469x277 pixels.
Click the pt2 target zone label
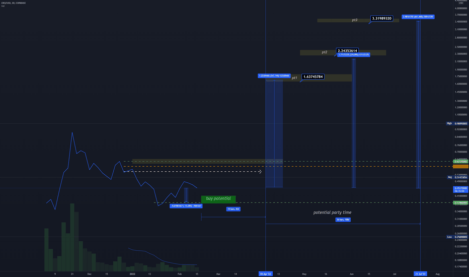coord(325,52)
